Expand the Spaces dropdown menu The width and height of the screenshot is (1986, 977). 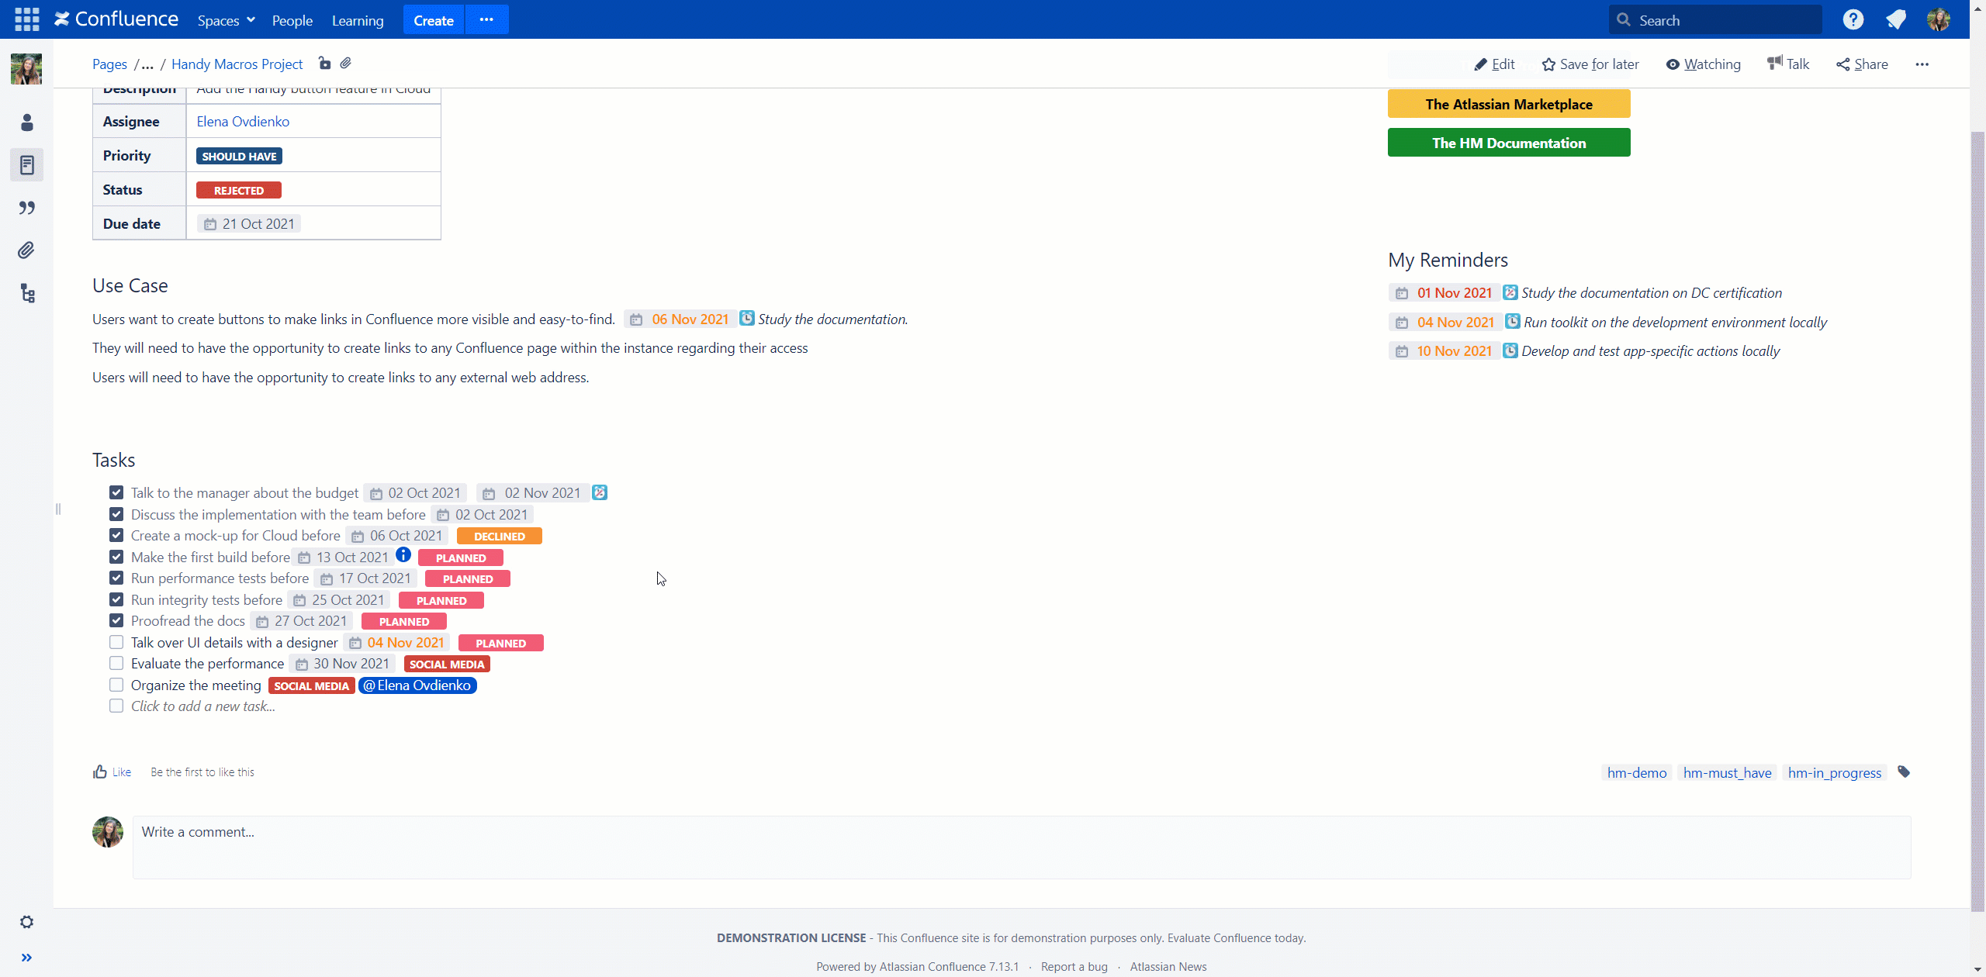[226, 20]
